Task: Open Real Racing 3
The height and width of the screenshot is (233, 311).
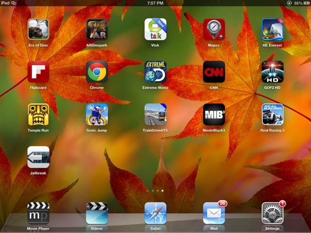Action: (x=272, y=115)
